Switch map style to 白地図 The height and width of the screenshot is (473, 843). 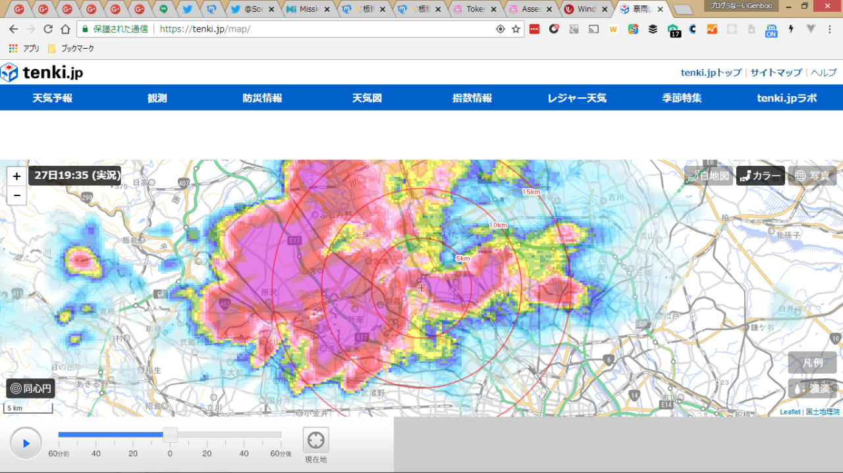click(709, 176)
